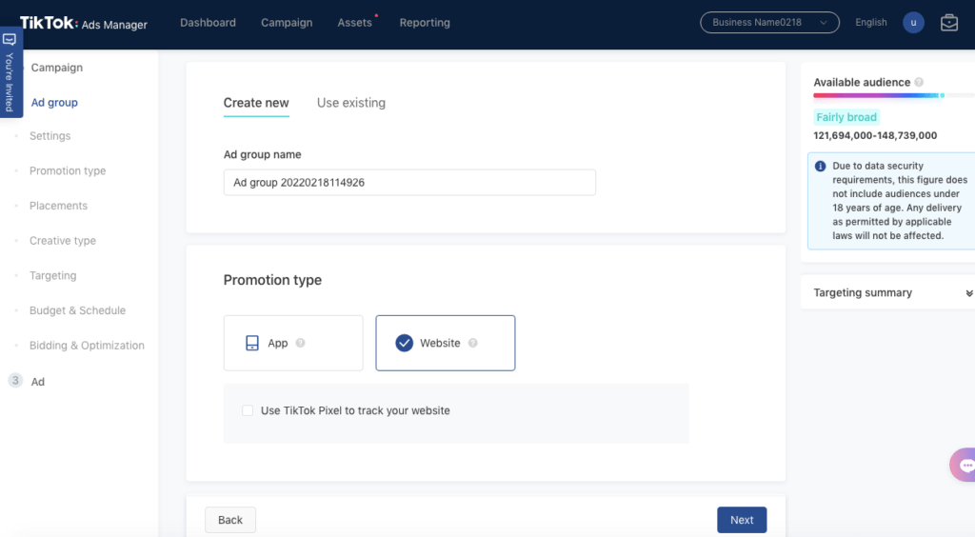Click help icon next to App
Image resolution: width=975 pixels, height=537 pixels.
pos(300,344)
